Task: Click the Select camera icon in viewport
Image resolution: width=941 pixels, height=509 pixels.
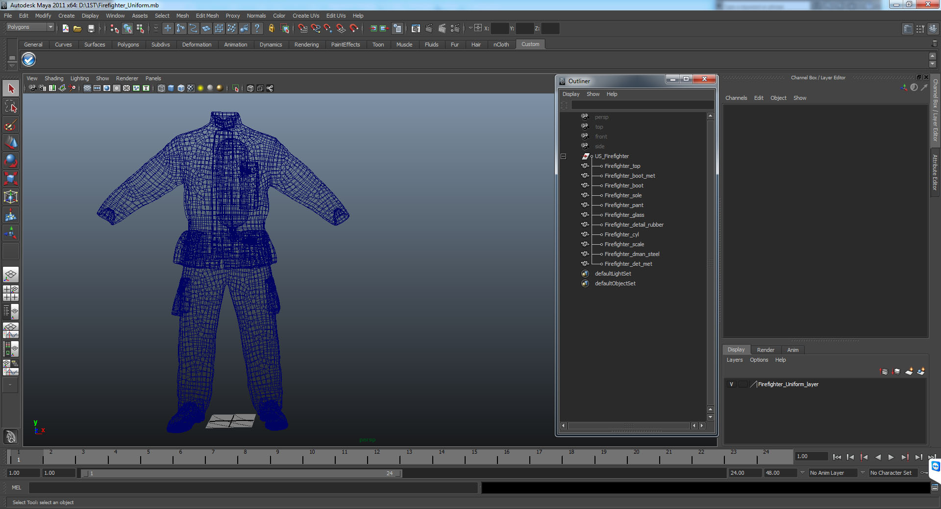Action: [32, 88]
